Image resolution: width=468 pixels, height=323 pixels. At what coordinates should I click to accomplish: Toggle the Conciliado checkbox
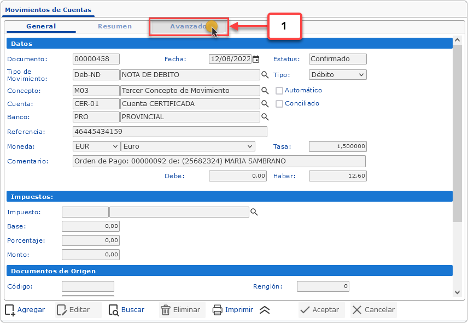tap(279, 104)
